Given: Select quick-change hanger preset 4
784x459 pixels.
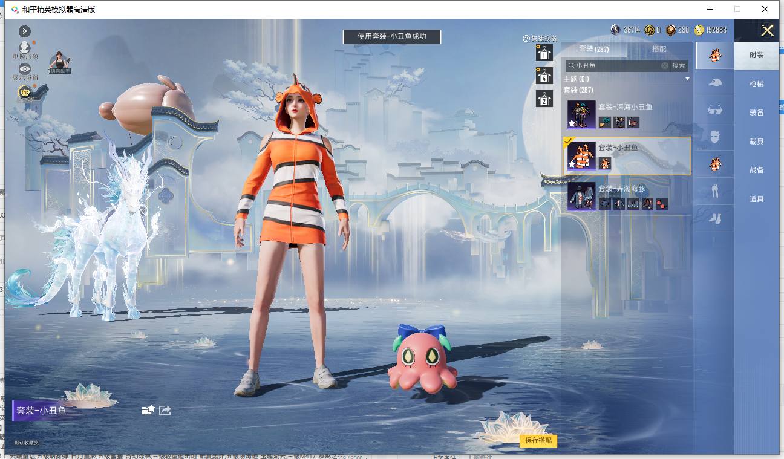Looking at the screenshot, I should click(544, 76).
